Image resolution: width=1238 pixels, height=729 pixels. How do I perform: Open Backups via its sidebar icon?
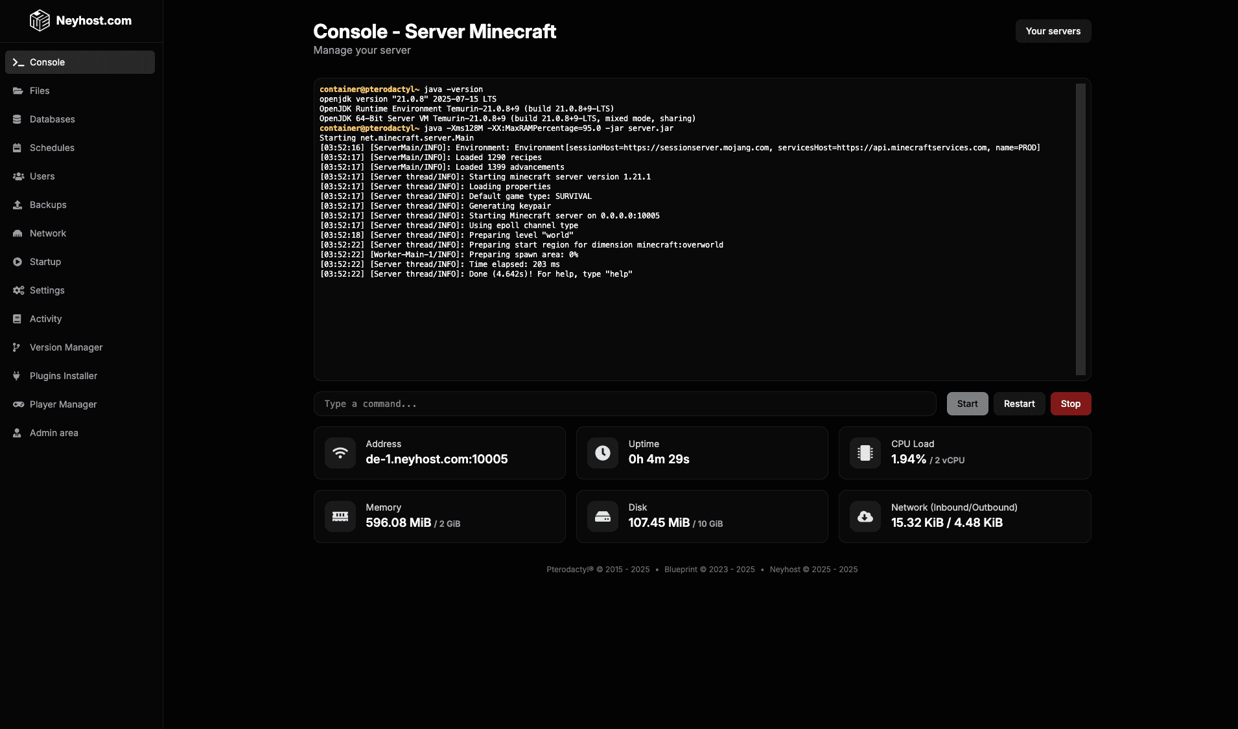[x=16, y=205]
